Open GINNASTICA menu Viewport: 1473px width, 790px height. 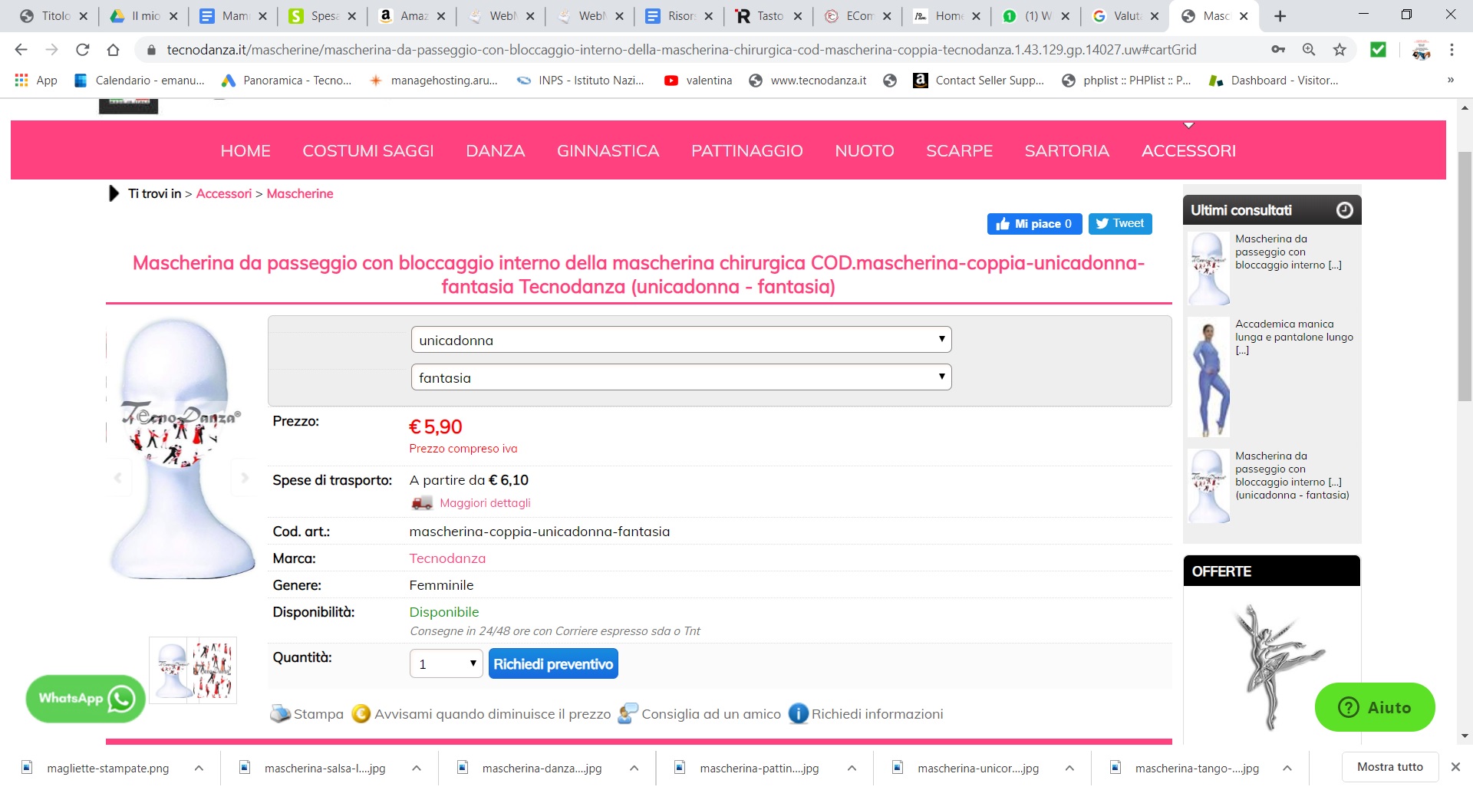click(x=608, y=151)
